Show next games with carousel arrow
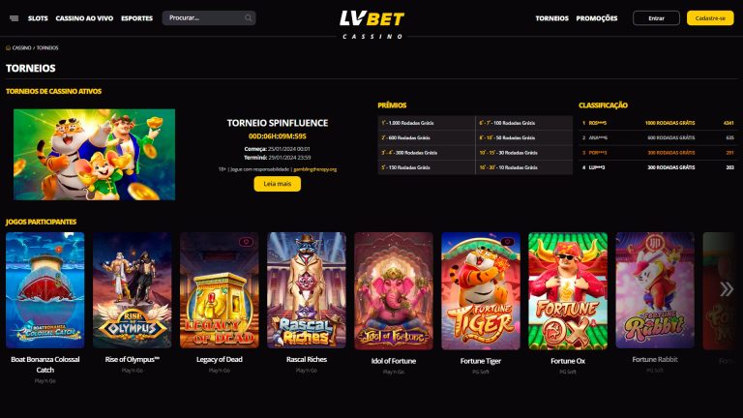The height and width of the screenshot is (418, 743). click(726, 288)
